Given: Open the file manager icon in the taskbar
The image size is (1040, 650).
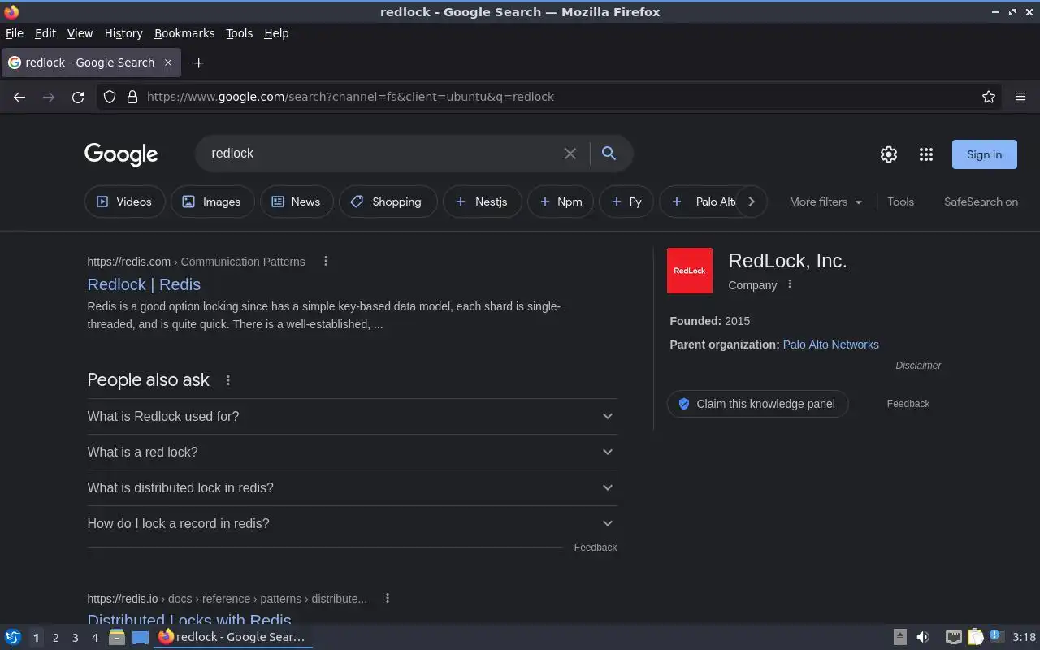Looking at the screenshot, I should 117,637.
